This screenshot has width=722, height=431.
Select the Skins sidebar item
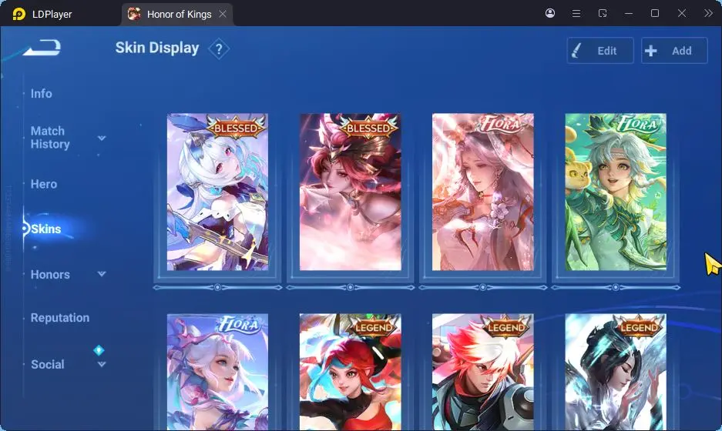coord(45,229)
